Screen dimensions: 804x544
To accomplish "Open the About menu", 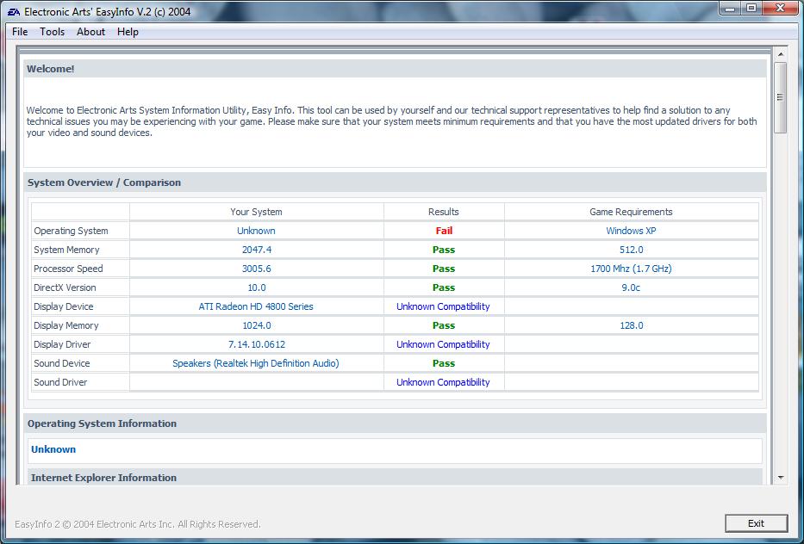I will [90, 32].
